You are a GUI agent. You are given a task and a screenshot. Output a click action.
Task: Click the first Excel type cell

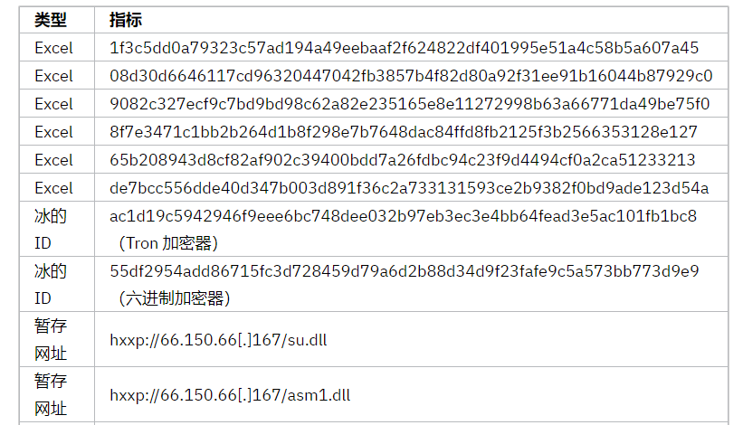[53, 48]
